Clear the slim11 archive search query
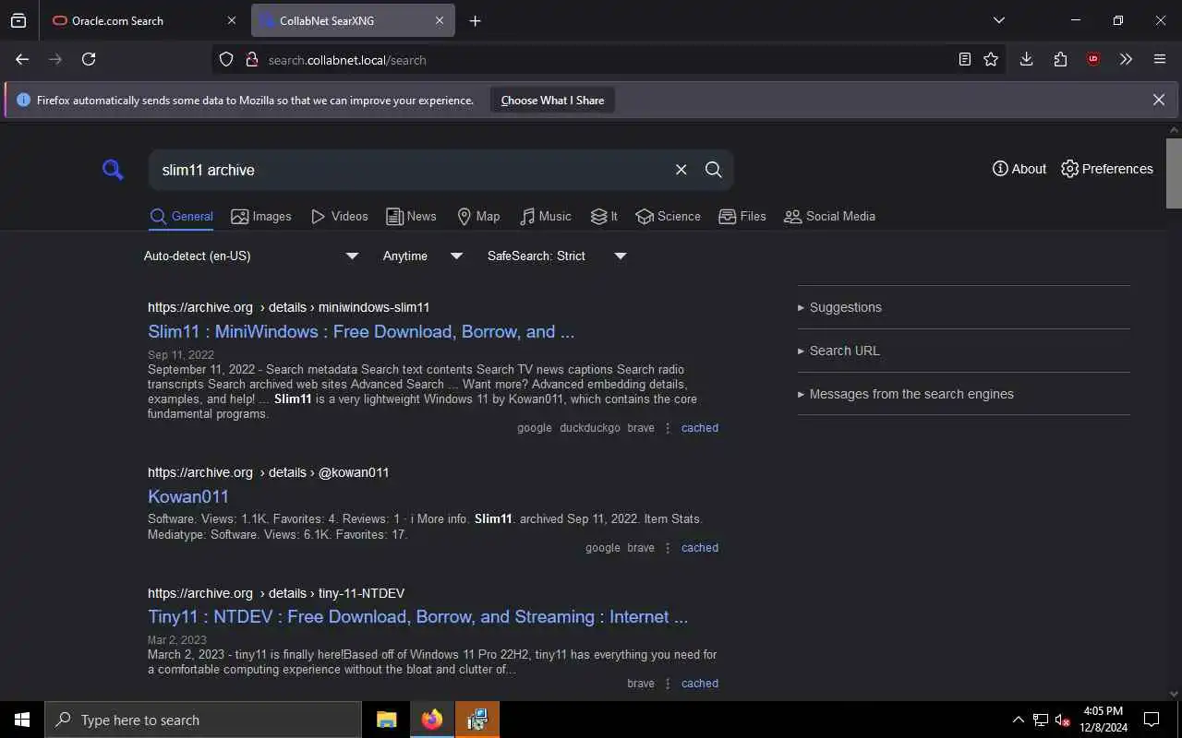 pos(681,170)
